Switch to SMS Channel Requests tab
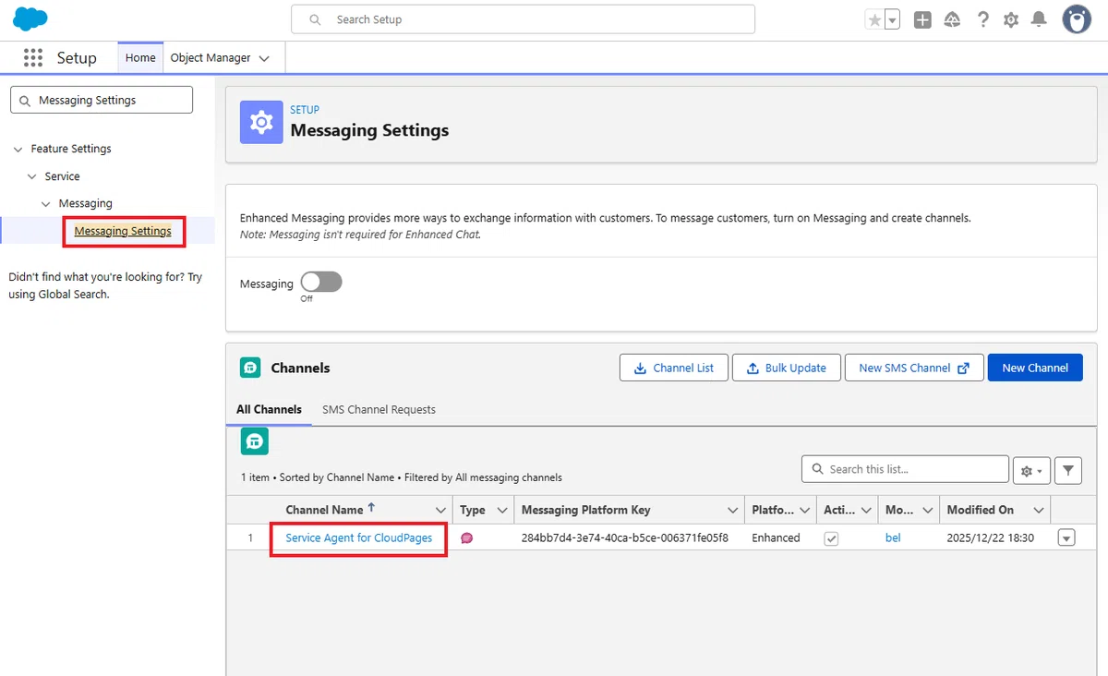Viewport: 1108px width, 676px height. [379, 409]
